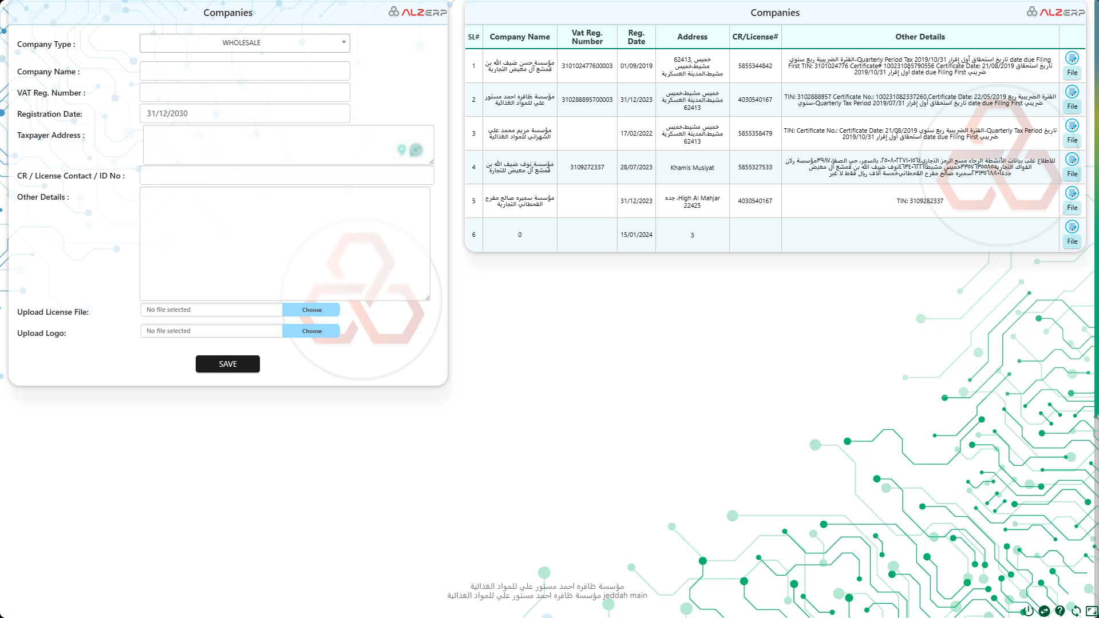Click ALZERP logo in the Companies form header
Viewport: 1099px width, 618px height.
[x=417, y=12]
